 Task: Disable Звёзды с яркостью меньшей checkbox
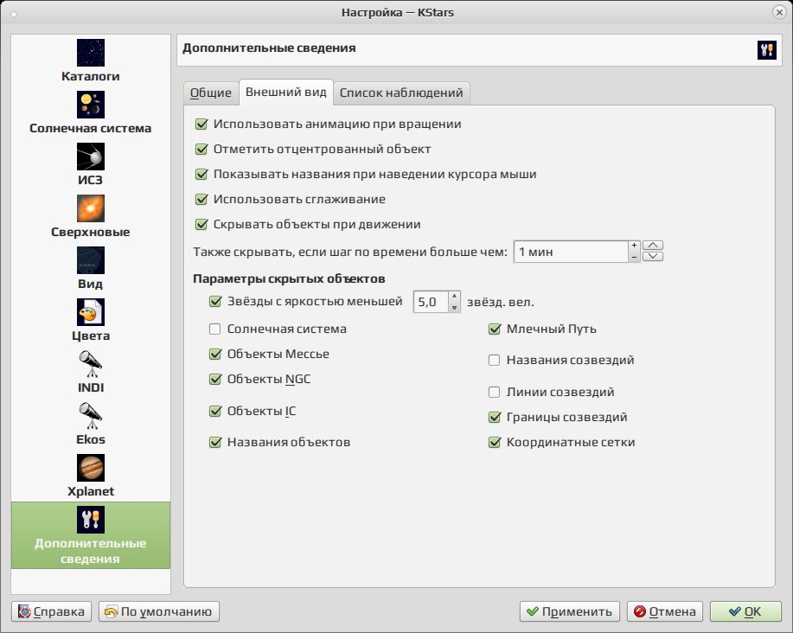click(x=215, y=301)
